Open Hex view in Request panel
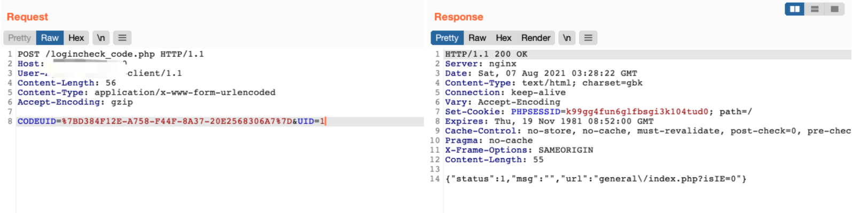 pos(76,38)
